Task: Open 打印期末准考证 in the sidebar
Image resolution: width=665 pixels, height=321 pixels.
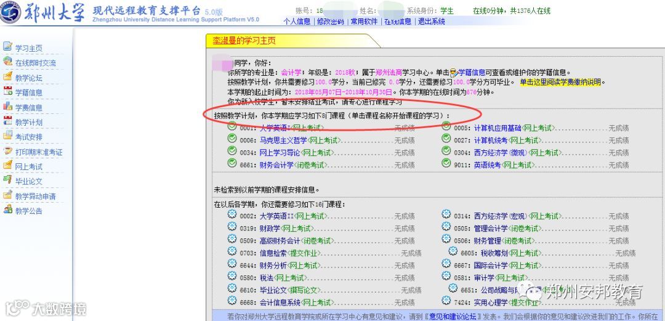Action: [x=39, y=152]
